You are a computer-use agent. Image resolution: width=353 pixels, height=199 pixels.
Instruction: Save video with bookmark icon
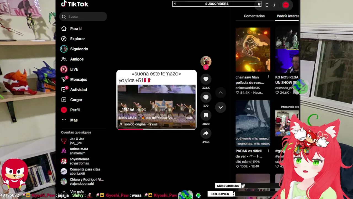click(206, 115)
